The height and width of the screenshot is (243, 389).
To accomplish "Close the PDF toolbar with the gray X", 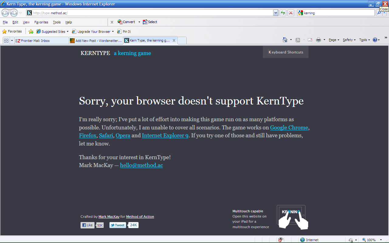I will pyautogui.click(x=112, y=22).
